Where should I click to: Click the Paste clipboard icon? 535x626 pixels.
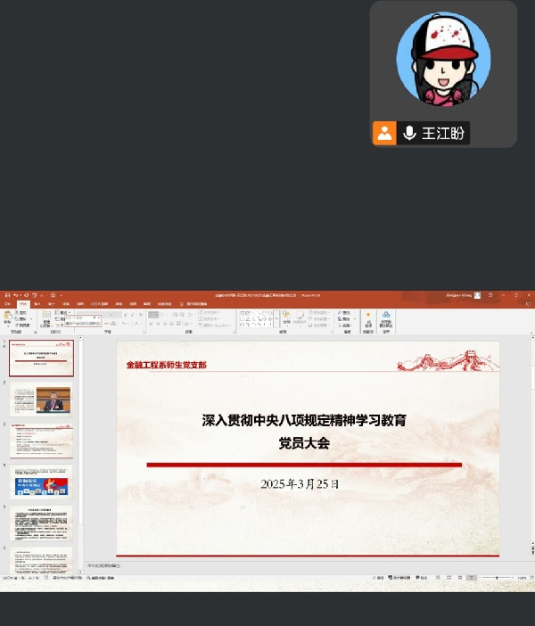pos(7,317)
